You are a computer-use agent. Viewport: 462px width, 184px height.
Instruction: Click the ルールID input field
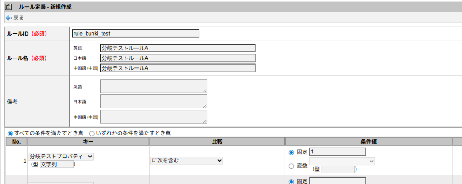click(135, 33)
